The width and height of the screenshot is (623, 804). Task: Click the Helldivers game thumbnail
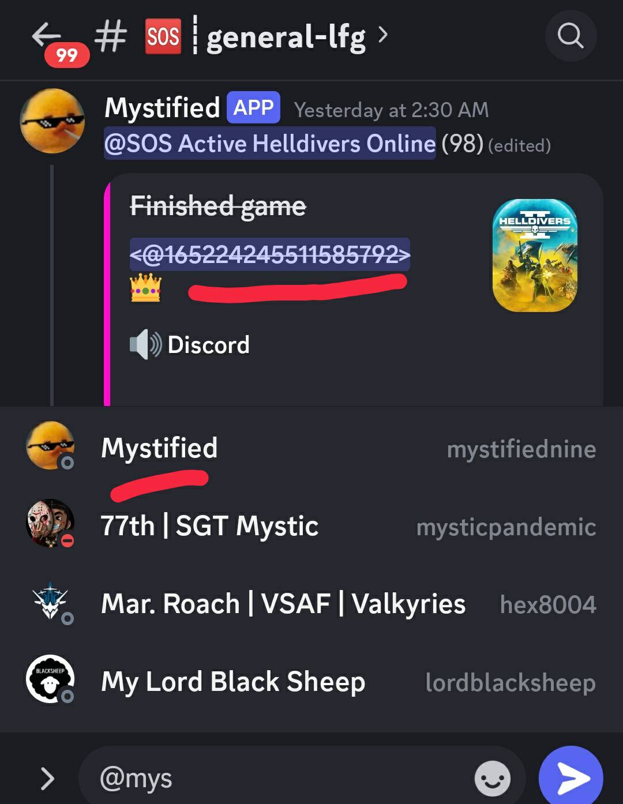tap(535, 256)
